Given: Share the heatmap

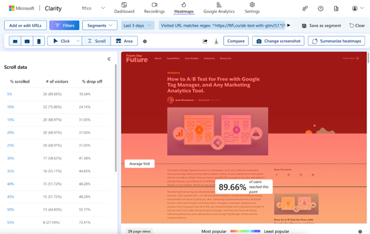Looking at the screenshot, I should pyautogui.click(x=205, y=41).
